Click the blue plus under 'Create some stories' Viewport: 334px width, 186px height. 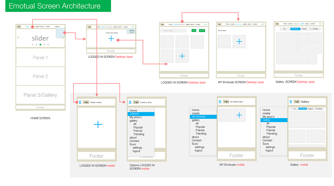(111, 39)
